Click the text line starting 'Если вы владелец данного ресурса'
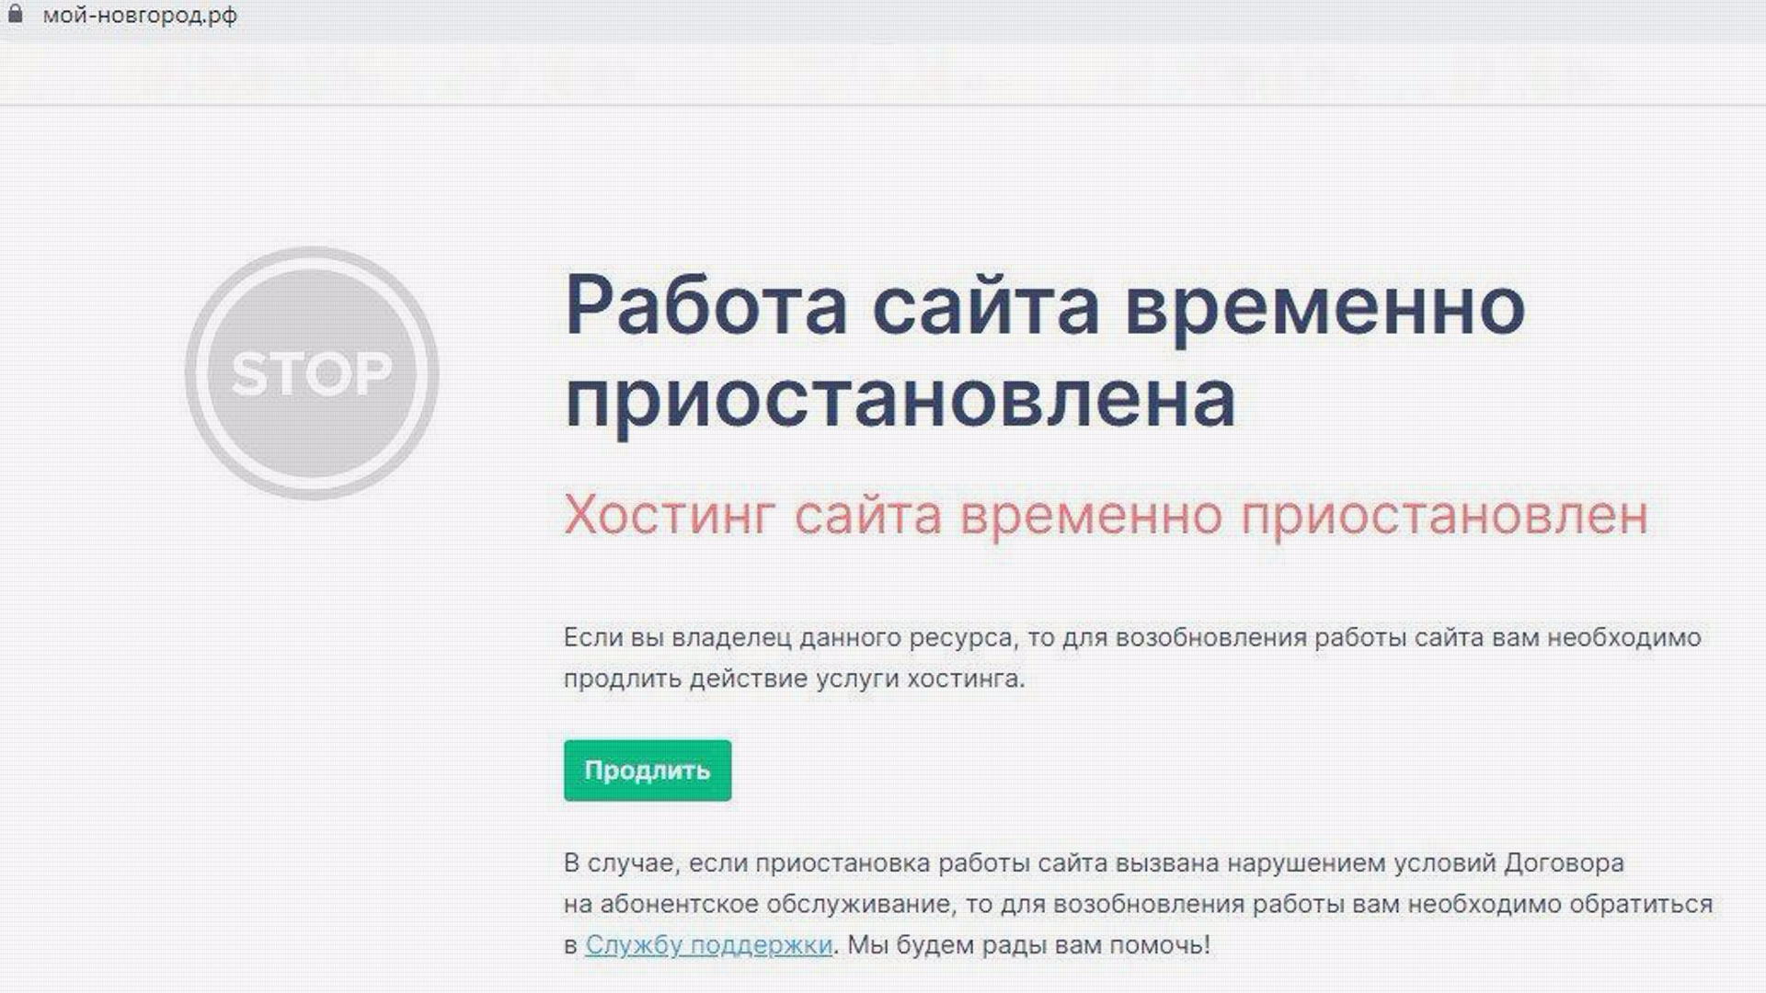Screen dimensions: 1766x993 [x=1131, y=637]
